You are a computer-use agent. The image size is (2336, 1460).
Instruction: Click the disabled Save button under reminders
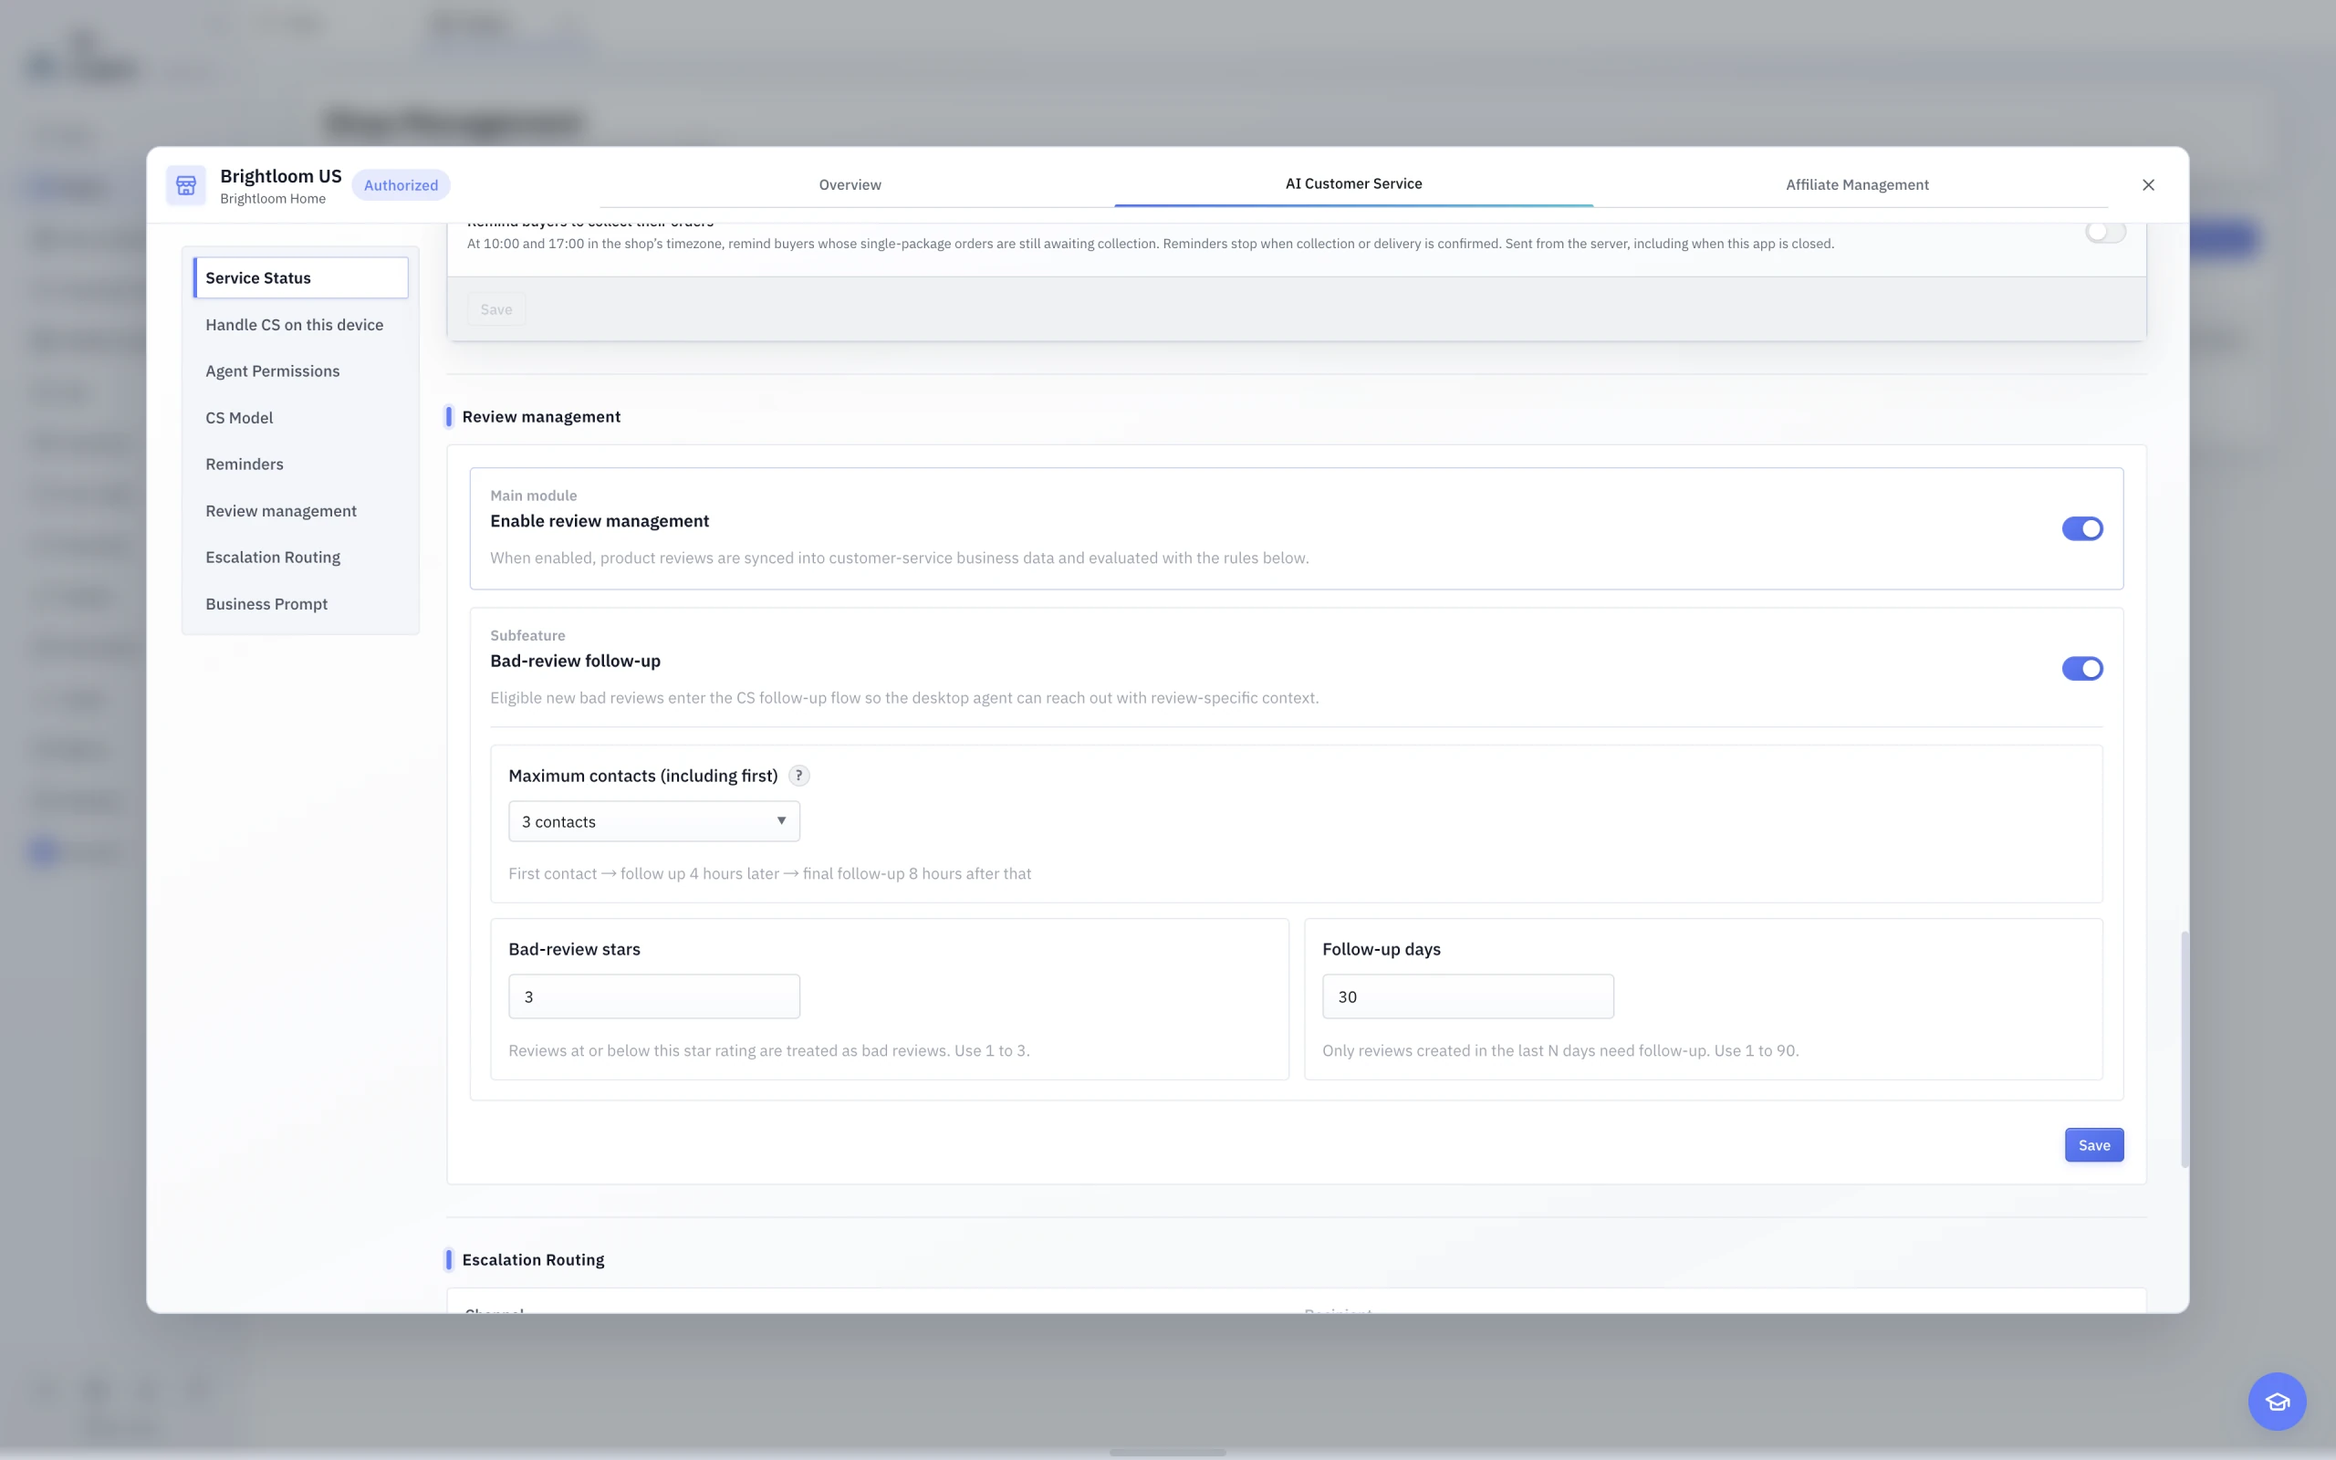[x=496, y=309]
